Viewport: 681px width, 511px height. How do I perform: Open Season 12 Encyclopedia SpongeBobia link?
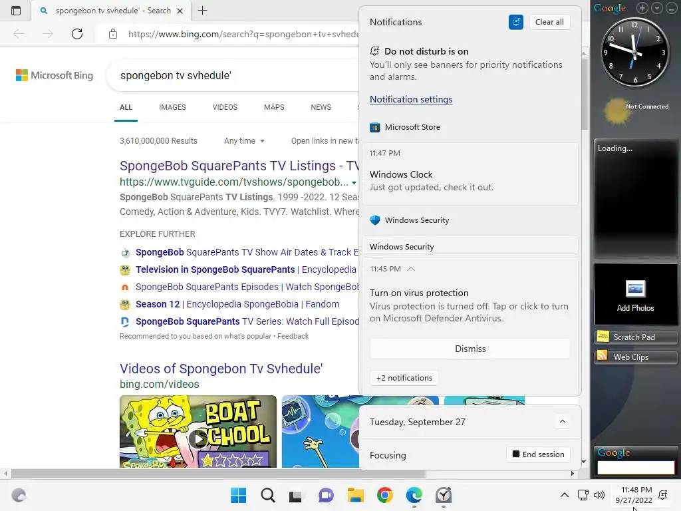237,304
